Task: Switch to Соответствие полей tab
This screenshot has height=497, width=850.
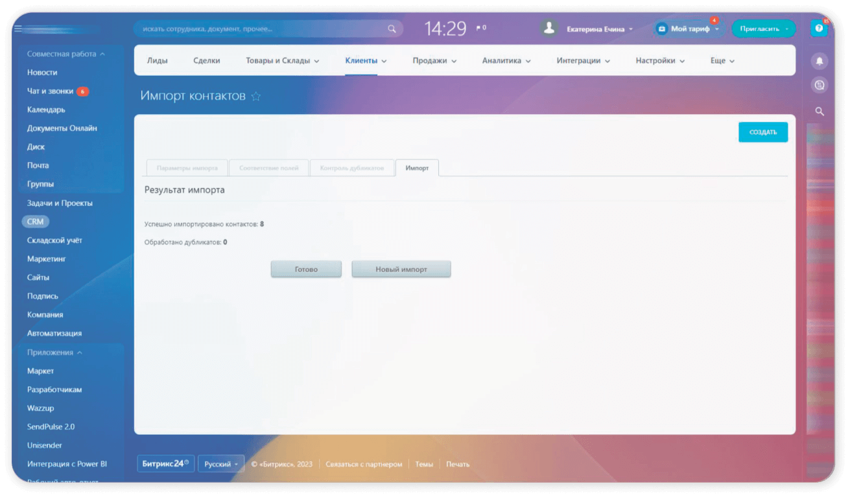Action: tap(269, 168)
